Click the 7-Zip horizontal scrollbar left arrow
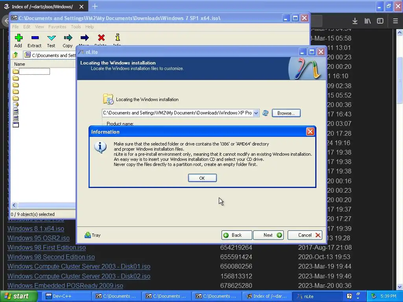The width and height of the screenshot is (403, 302). 15,205
